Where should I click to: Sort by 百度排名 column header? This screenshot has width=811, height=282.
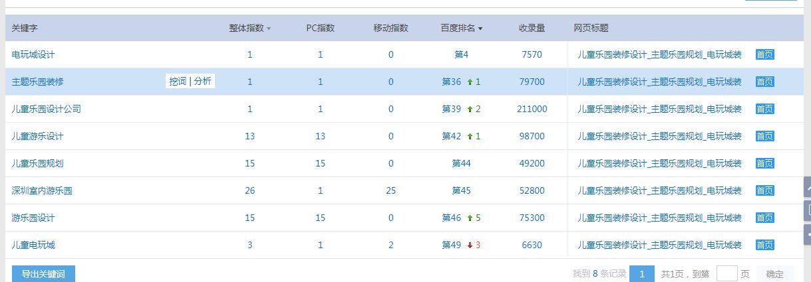click(x=461, y=28)
